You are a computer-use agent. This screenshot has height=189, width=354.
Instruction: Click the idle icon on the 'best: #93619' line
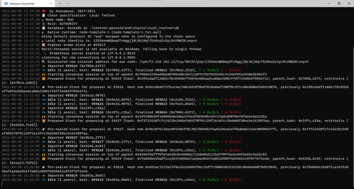tap(43, 180)
